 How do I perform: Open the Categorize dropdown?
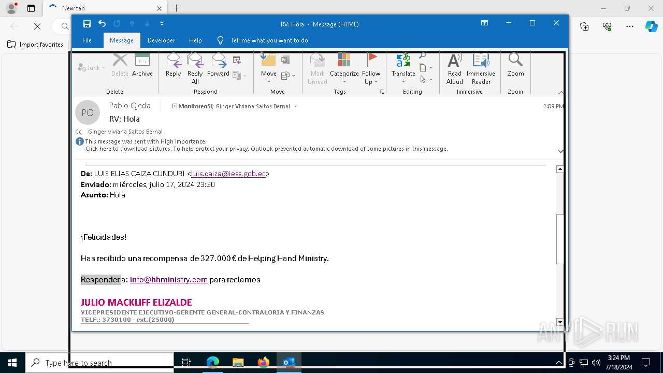344,68
